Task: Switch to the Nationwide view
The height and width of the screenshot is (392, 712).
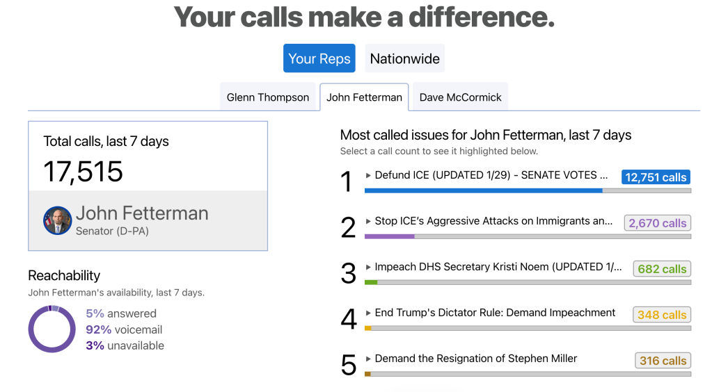Action: pyautogui.click(x=404, y=58)
